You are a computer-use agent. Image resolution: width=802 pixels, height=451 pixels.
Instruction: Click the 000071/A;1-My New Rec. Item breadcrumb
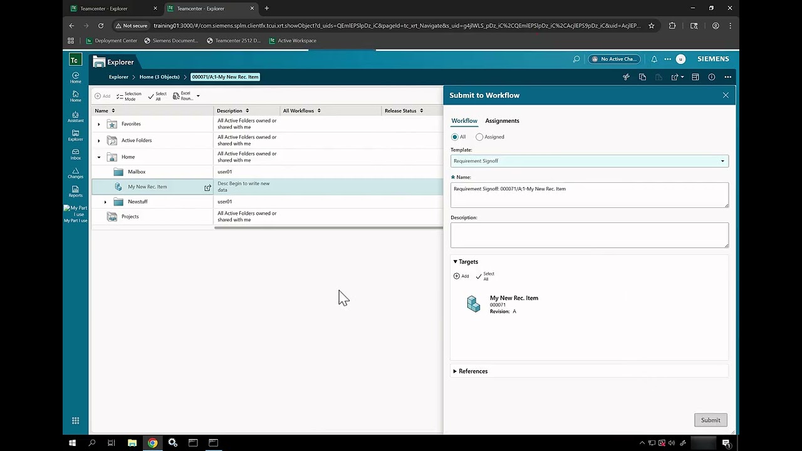225,77
